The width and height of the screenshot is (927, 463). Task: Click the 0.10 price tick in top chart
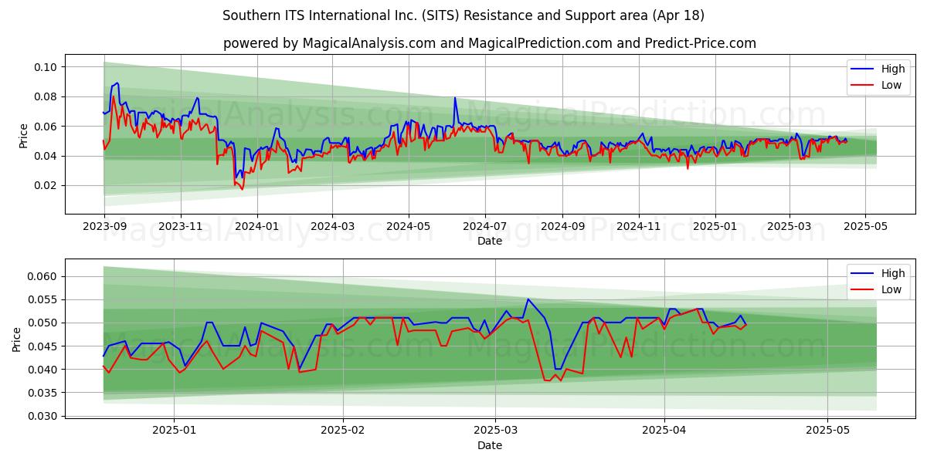pos(46,67)
